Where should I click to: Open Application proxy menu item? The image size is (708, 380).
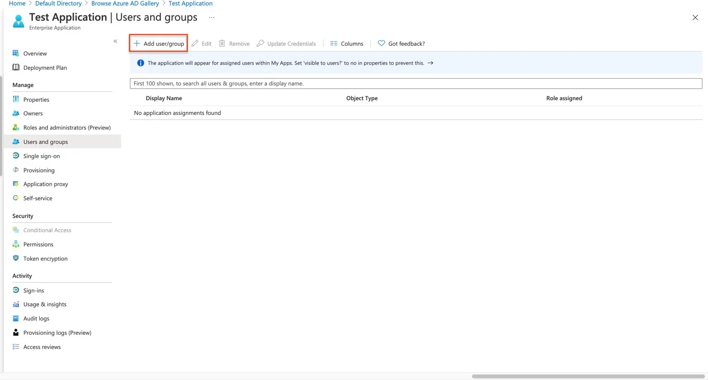click(46, 184)
